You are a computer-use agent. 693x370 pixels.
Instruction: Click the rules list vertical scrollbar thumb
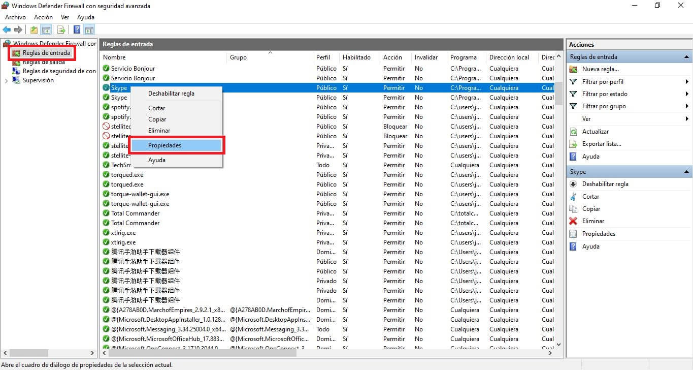pyautogui.click(x=559, y=94)
